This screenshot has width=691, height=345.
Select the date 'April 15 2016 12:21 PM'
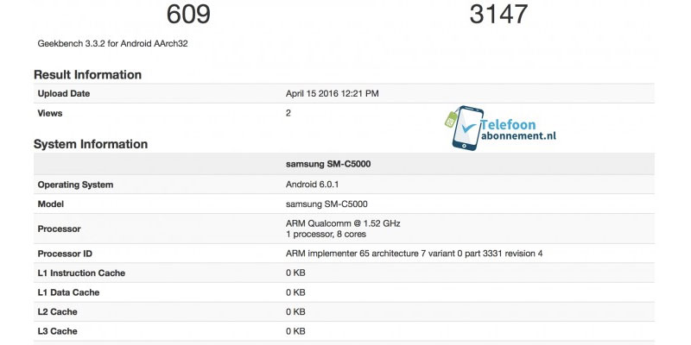[x=333, y=93]
